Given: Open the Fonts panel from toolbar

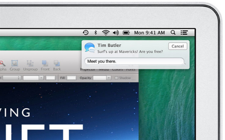Looking at the screenshot, I should tap(131, 69).
